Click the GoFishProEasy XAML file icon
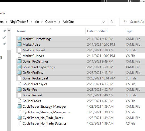The image size is (145, 131). [x=19, y=72]
